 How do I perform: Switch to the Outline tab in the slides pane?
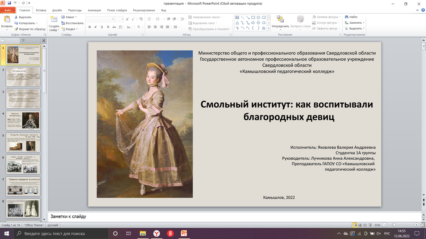(23, 41)
